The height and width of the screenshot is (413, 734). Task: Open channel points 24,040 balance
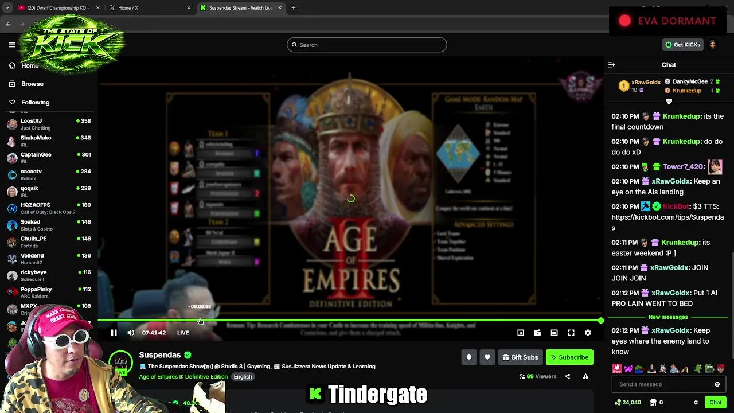pyautogui.click(x=627, y=403)
